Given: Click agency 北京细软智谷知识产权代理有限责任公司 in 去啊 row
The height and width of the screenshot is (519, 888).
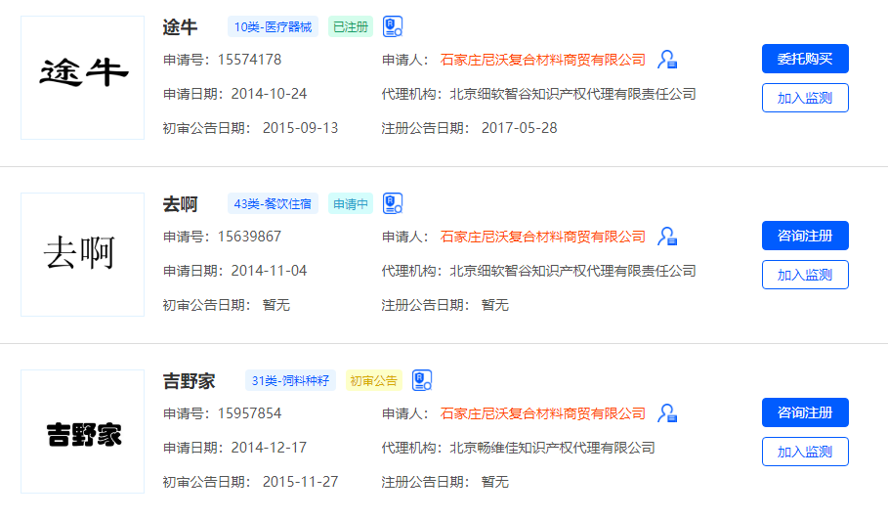Looking at the screenshot, I should (x=572, y=271).
